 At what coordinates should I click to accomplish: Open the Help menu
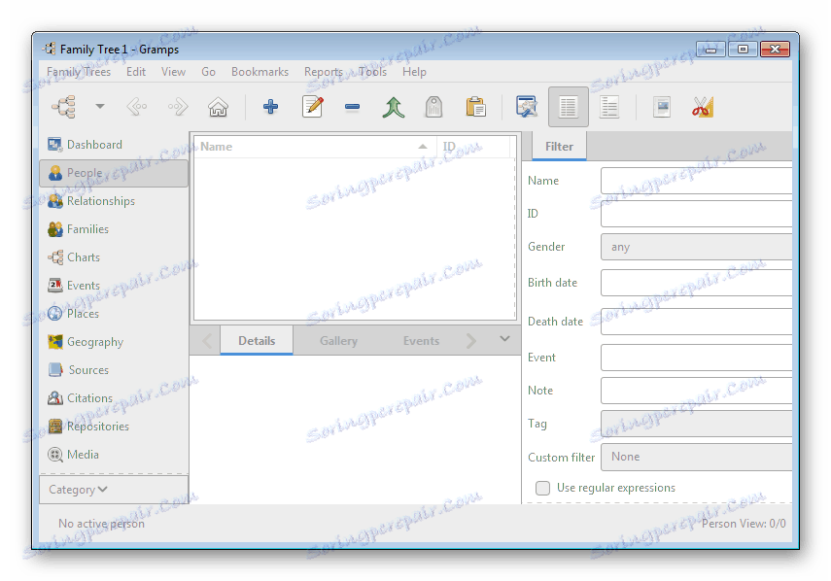coord(414,72)
